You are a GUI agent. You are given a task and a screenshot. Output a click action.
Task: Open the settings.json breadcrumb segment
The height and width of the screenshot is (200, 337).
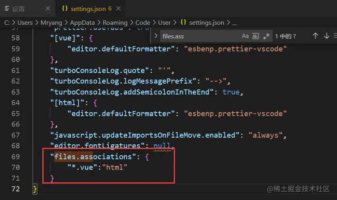(206, 23)
